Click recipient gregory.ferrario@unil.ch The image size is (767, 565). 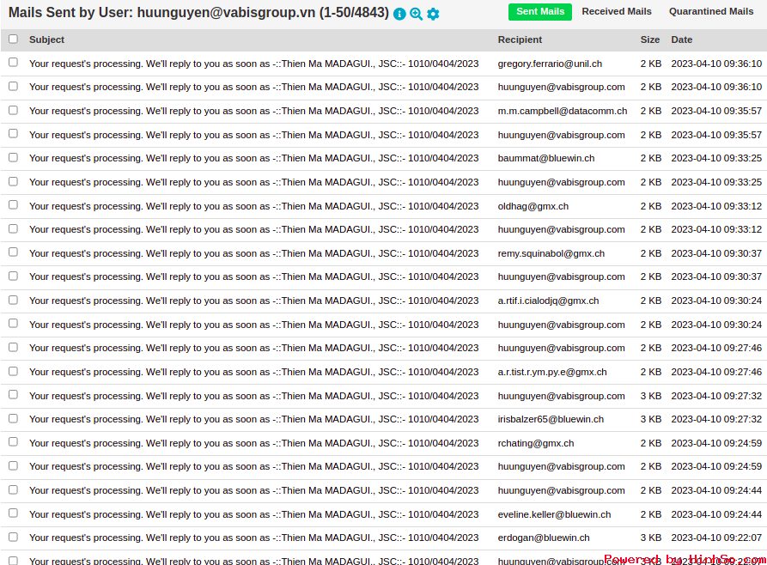[x=550, y=64]
